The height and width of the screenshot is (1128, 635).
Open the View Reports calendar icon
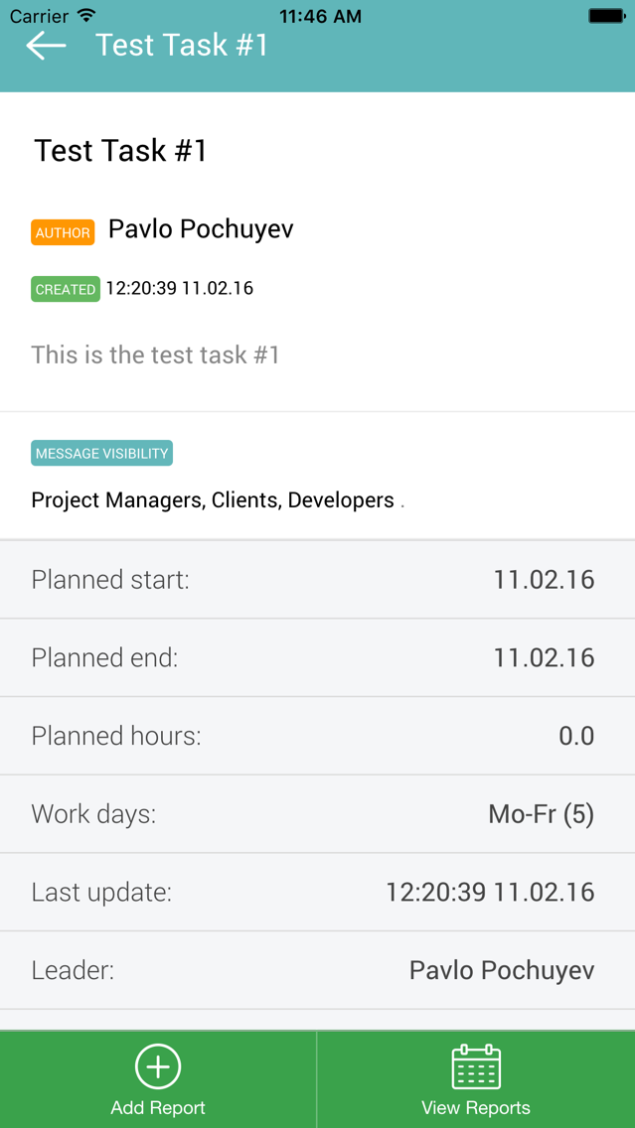click(476, 1066)
